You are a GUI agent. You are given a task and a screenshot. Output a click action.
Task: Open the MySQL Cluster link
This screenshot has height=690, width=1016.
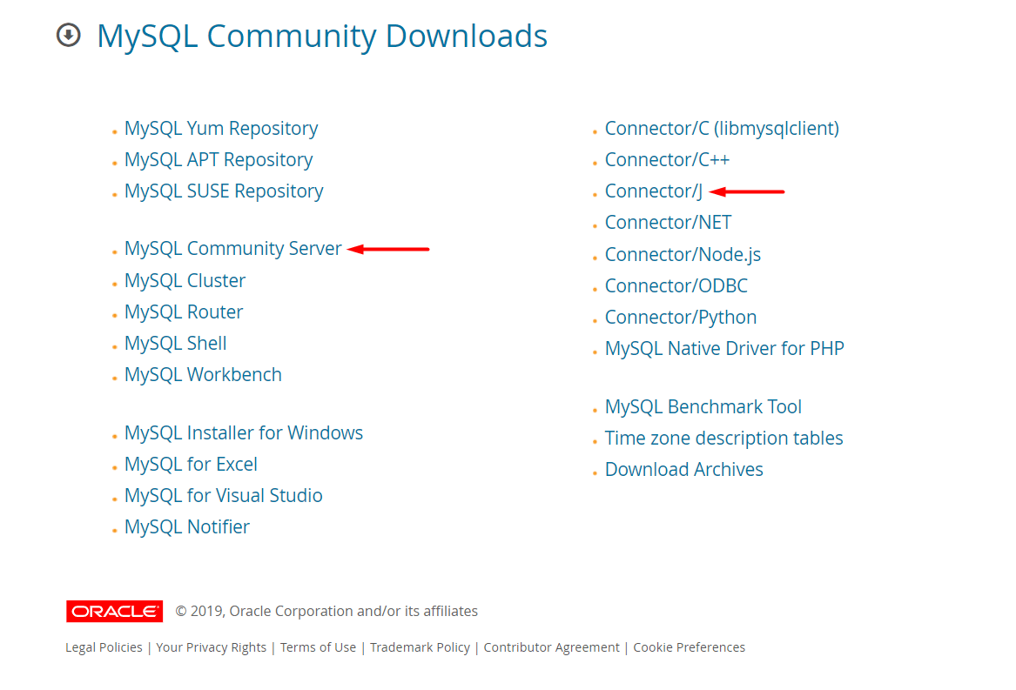(x=185, y=280)
